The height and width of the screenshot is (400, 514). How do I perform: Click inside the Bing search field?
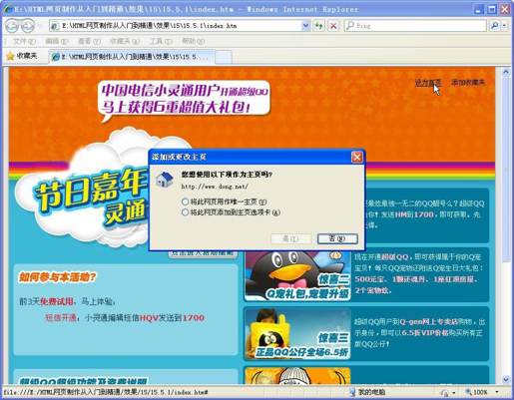pos(415,26)
